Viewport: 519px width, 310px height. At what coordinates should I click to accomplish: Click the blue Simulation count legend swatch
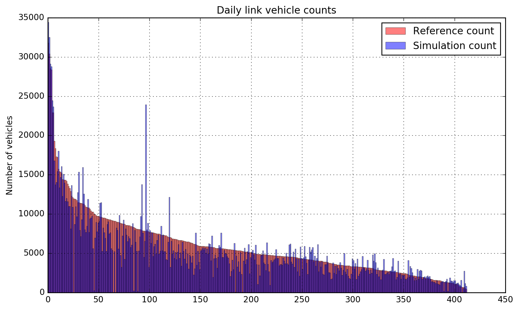(x=396, y=46)
